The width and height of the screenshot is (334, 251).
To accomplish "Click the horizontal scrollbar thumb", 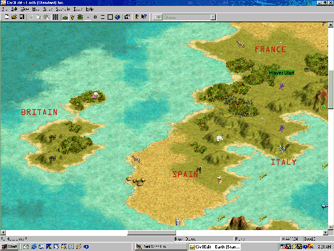I will [x=151, y=233].
